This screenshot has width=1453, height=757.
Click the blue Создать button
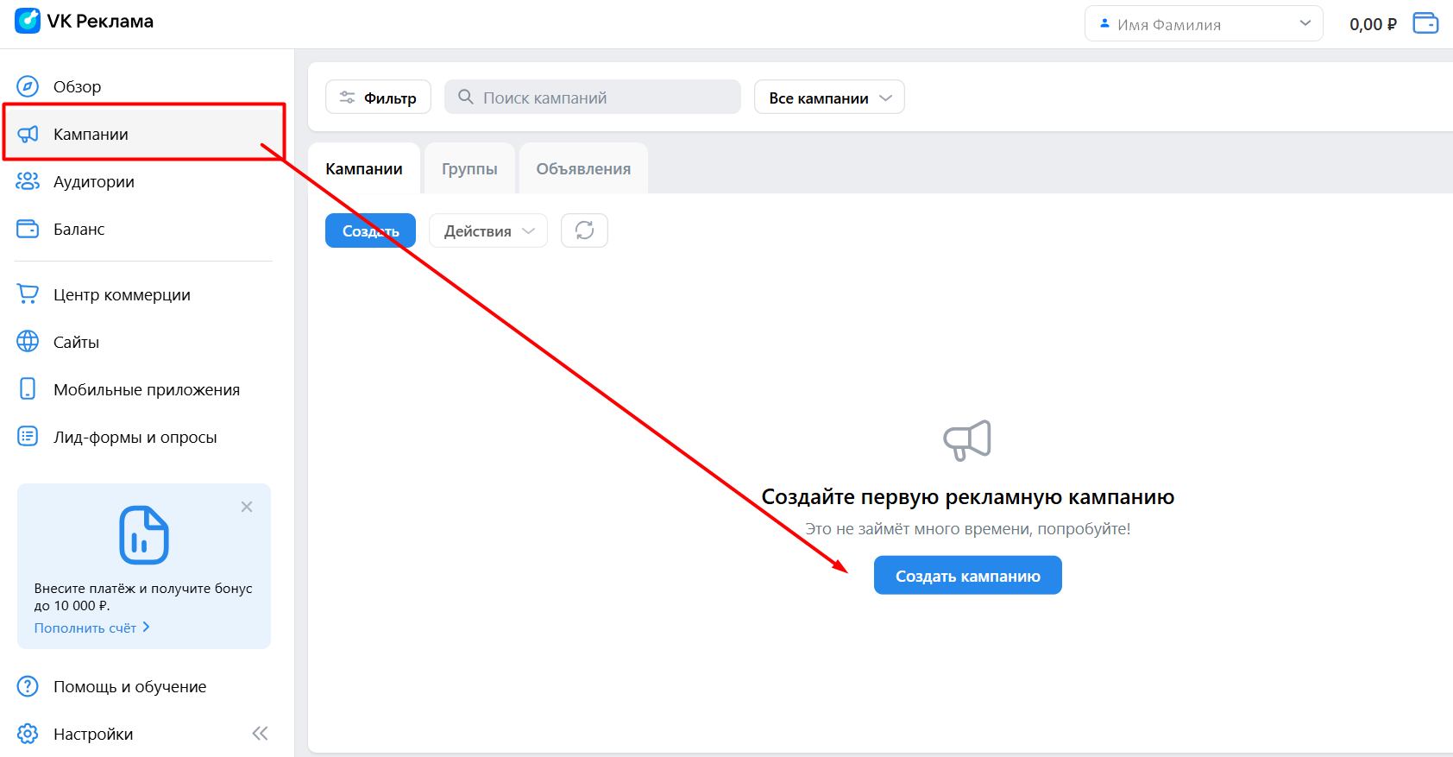(x=370, y=230)
